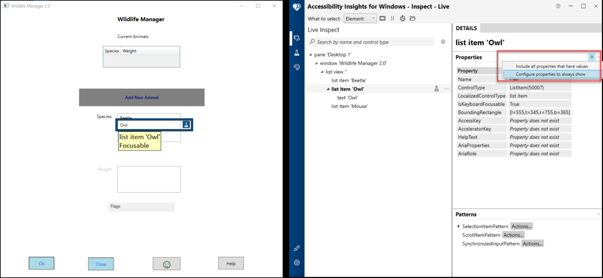Screen dimensions: 603x278
Task: Collapse the pane 'Desktop 1' tree node
Action: pyautogui.click(x=310, y=55)
